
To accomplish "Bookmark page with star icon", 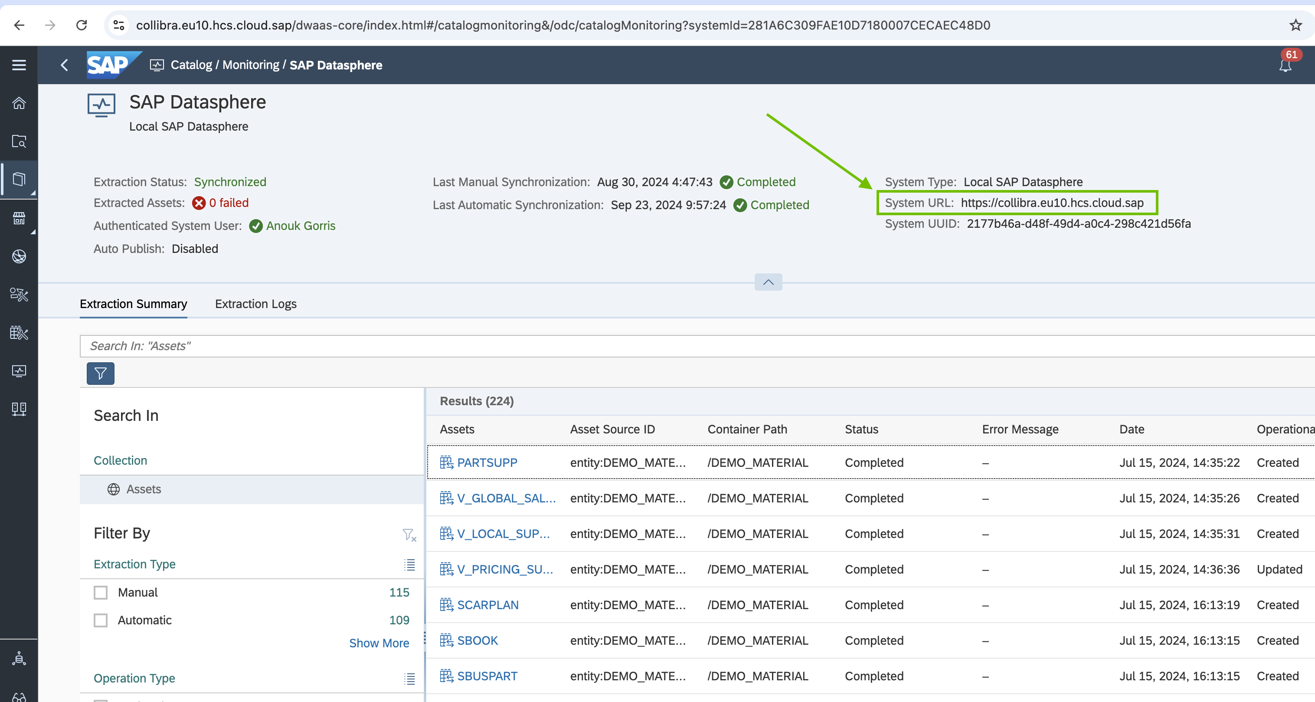I will [x=1295, y=25].
